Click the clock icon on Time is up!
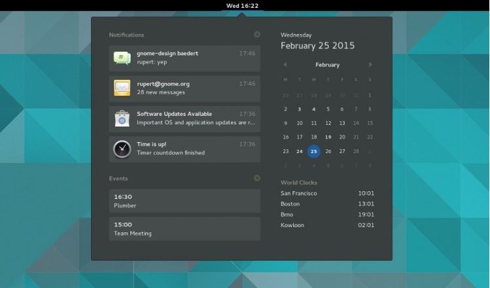The image size is (490, 288). (x=122, y=149)
